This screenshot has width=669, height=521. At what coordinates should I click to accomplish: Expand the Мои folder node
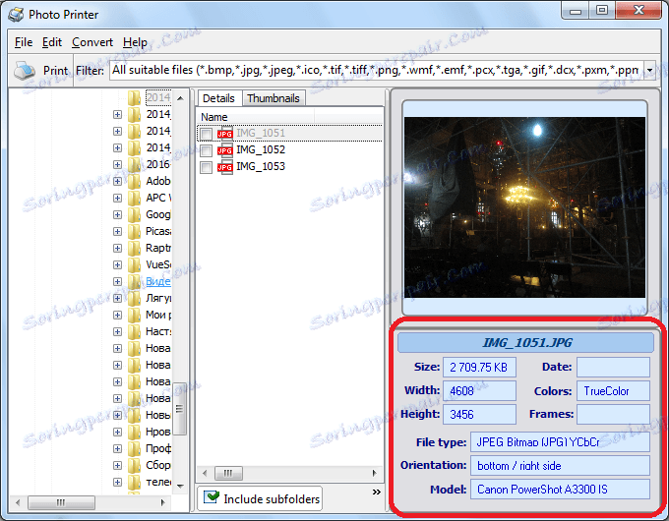pyautogui.click(x=117, y=316)
